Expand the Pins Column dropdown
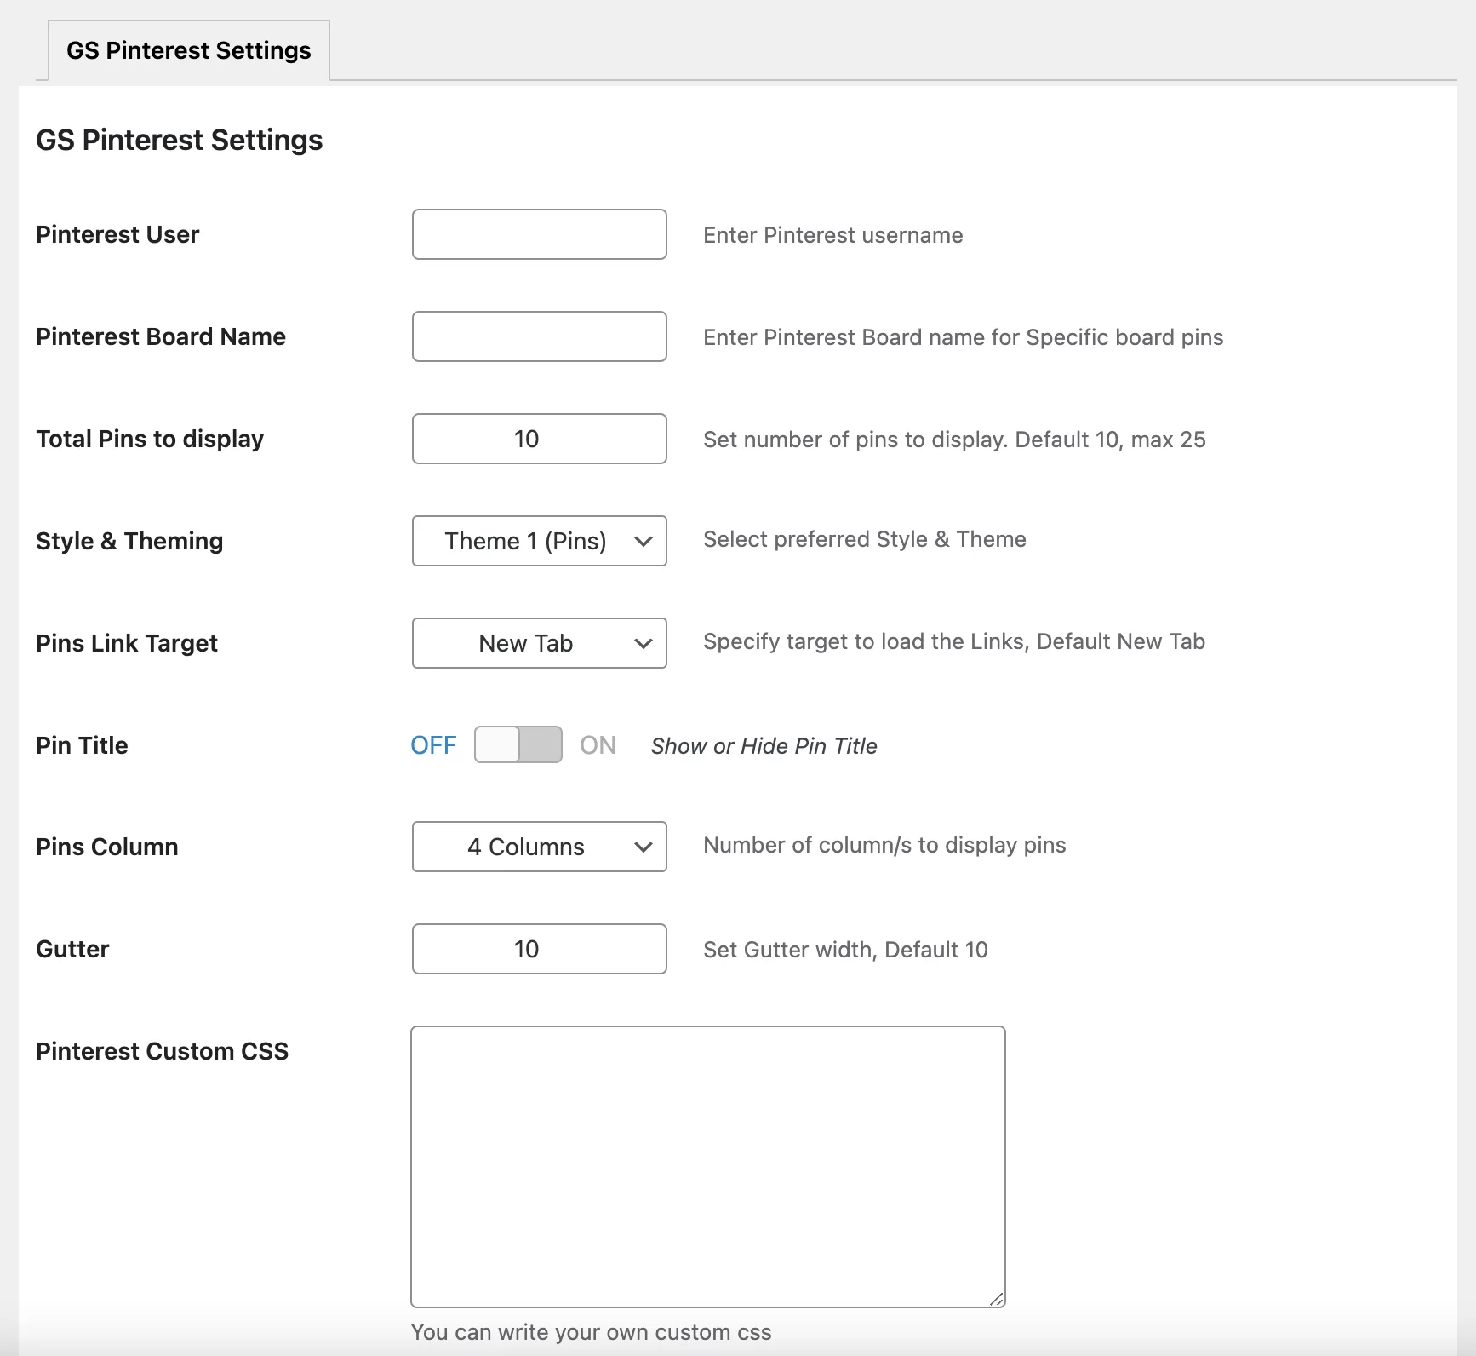The image size is (1476, 1356). click(539, 847)
